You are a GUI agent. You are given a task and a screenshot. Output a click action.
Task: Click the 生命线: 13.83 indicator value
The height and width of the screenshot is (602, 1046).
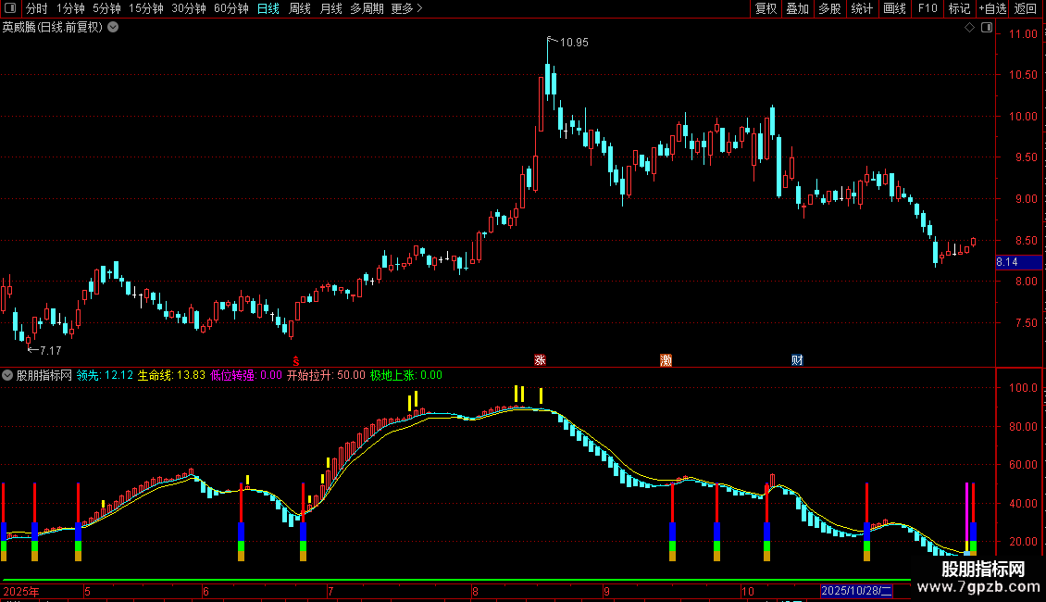click(171, 375)
